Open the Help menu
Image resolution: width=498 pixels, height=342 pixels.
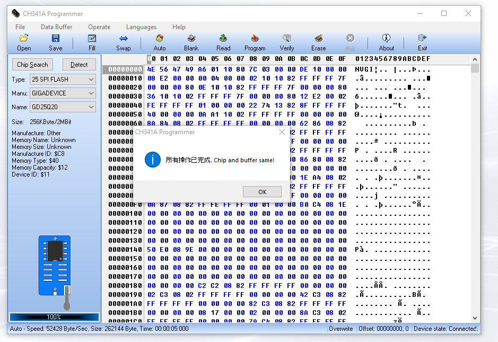tap(179, 27)
